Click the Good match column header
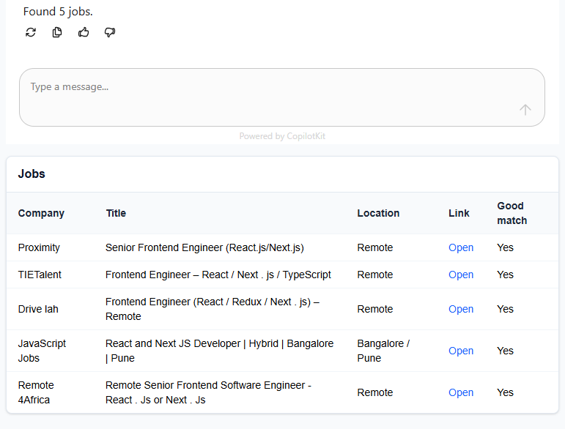 [x=512, y=213]
